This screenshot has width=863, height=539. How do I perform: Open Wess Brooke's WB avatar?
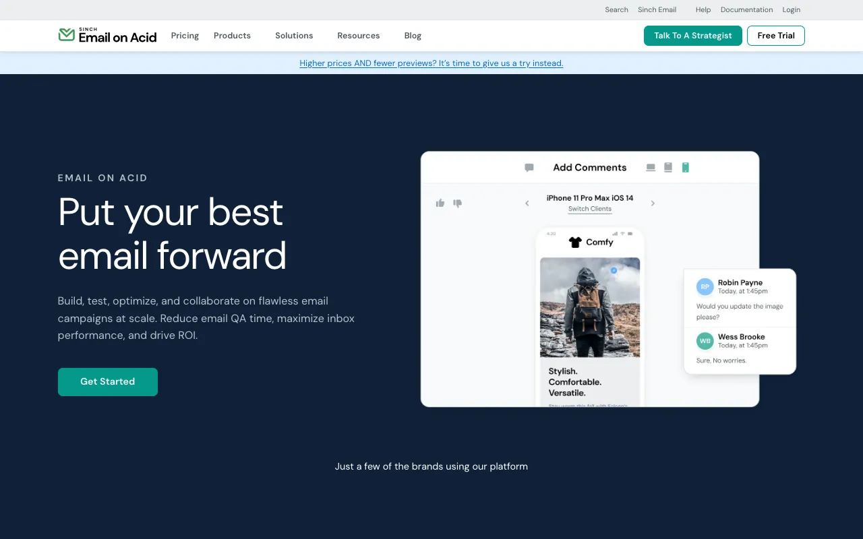705,341
